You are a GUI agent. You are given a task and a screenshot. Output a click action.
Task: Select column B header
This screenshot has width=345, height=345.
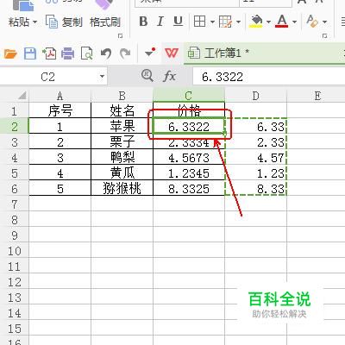(122, 96)
